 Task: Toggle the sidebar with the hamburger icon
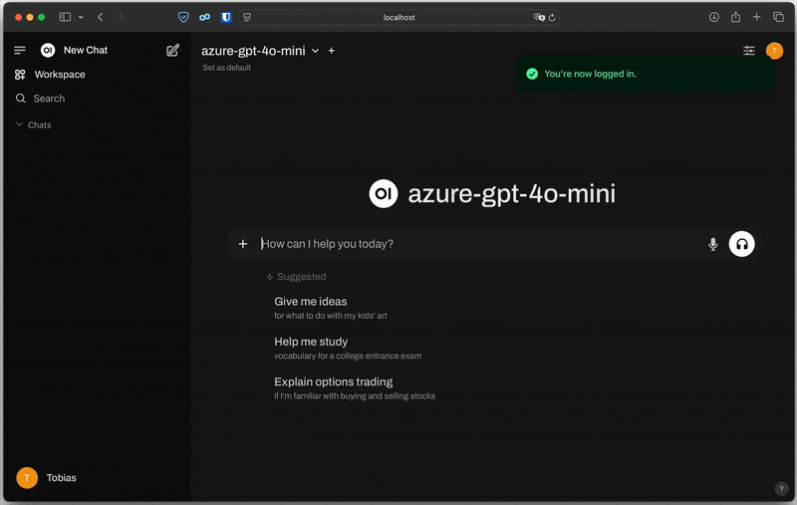pos(20,50)
